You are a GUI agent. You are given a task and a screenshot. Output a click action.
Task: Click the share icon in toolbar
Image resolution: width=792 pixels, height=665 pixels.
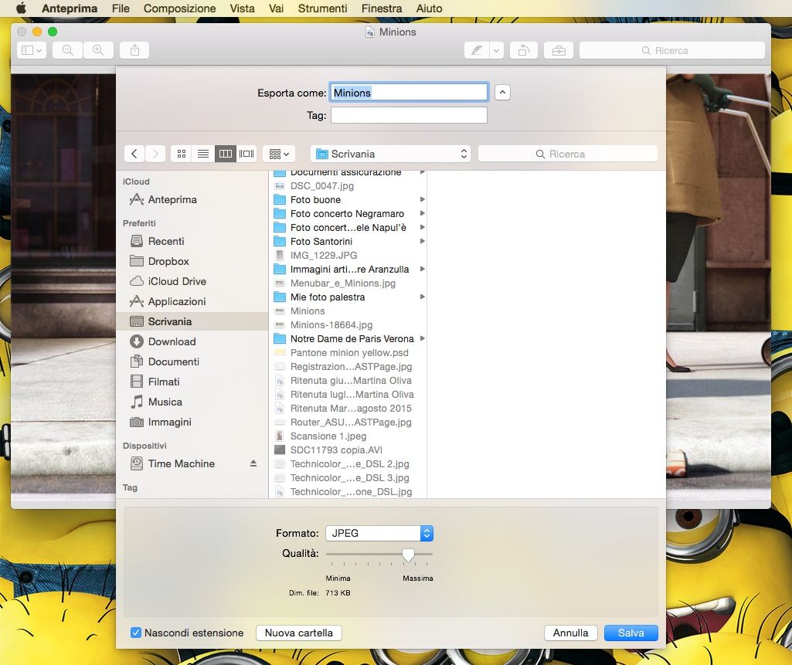click(134, 50)
